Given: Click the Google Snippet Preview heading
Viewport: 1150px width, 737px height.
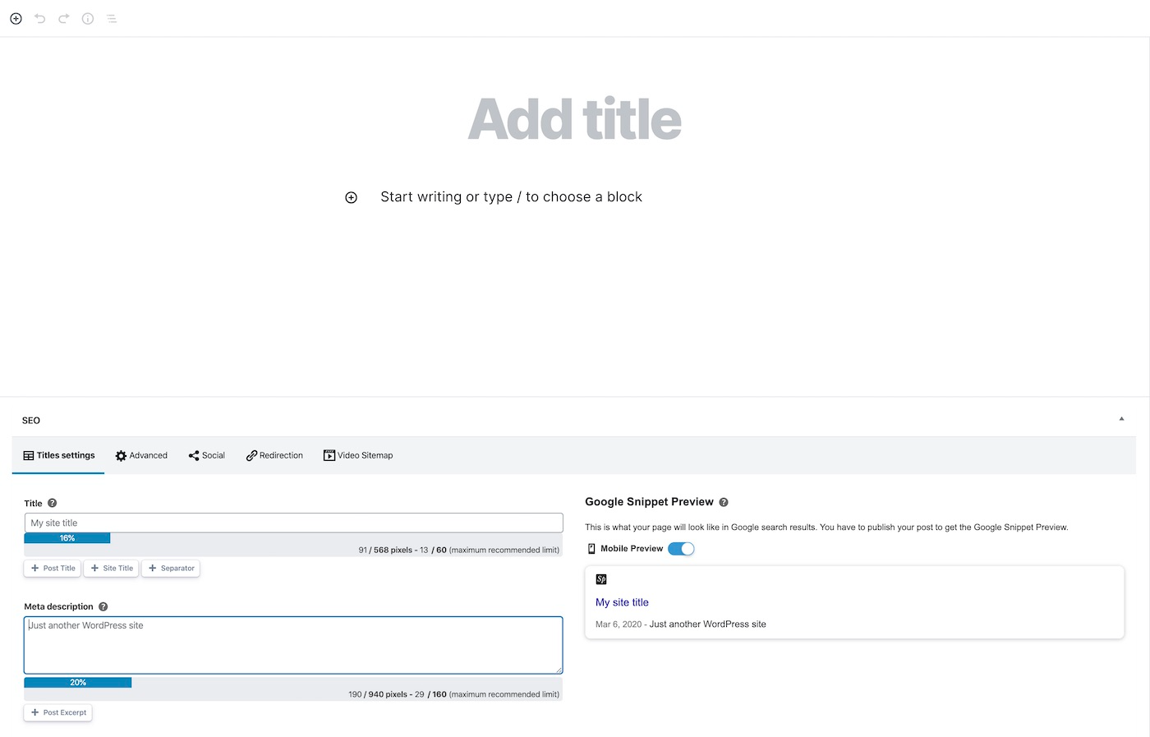Looking at the screenshot, I should pos(649,502).
